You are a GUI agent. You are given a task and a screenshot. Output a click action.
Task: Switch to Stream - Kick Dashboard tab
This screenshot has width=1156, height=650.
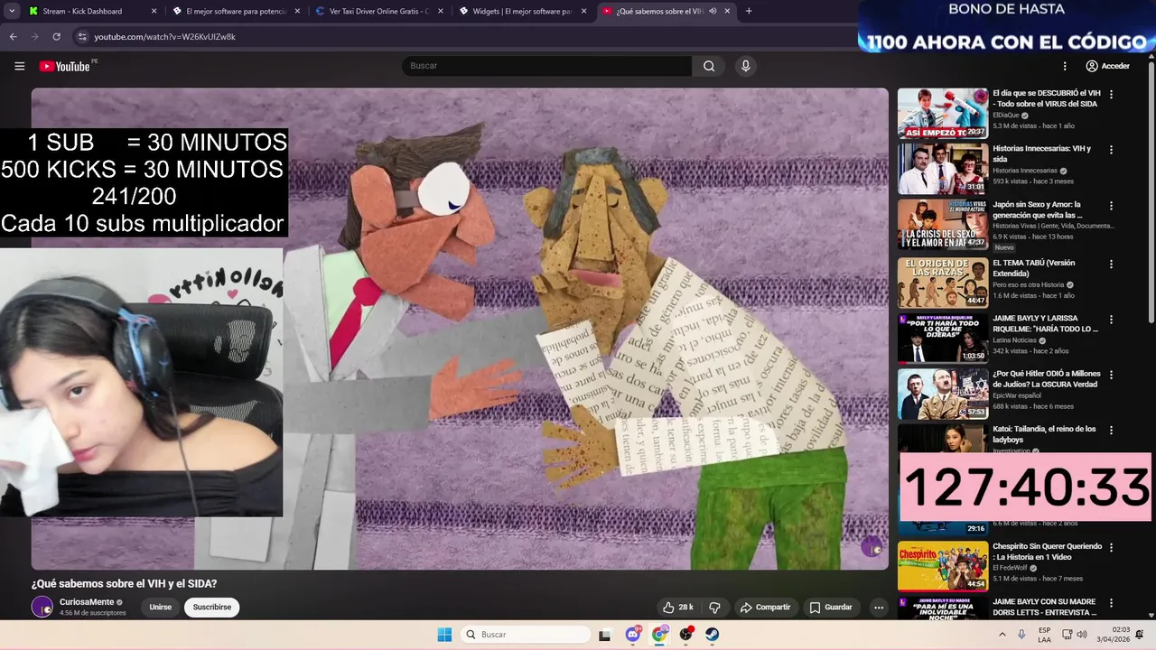82,11
